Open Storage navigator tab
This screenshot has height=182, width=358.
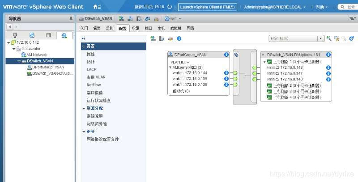click(48, 35)
